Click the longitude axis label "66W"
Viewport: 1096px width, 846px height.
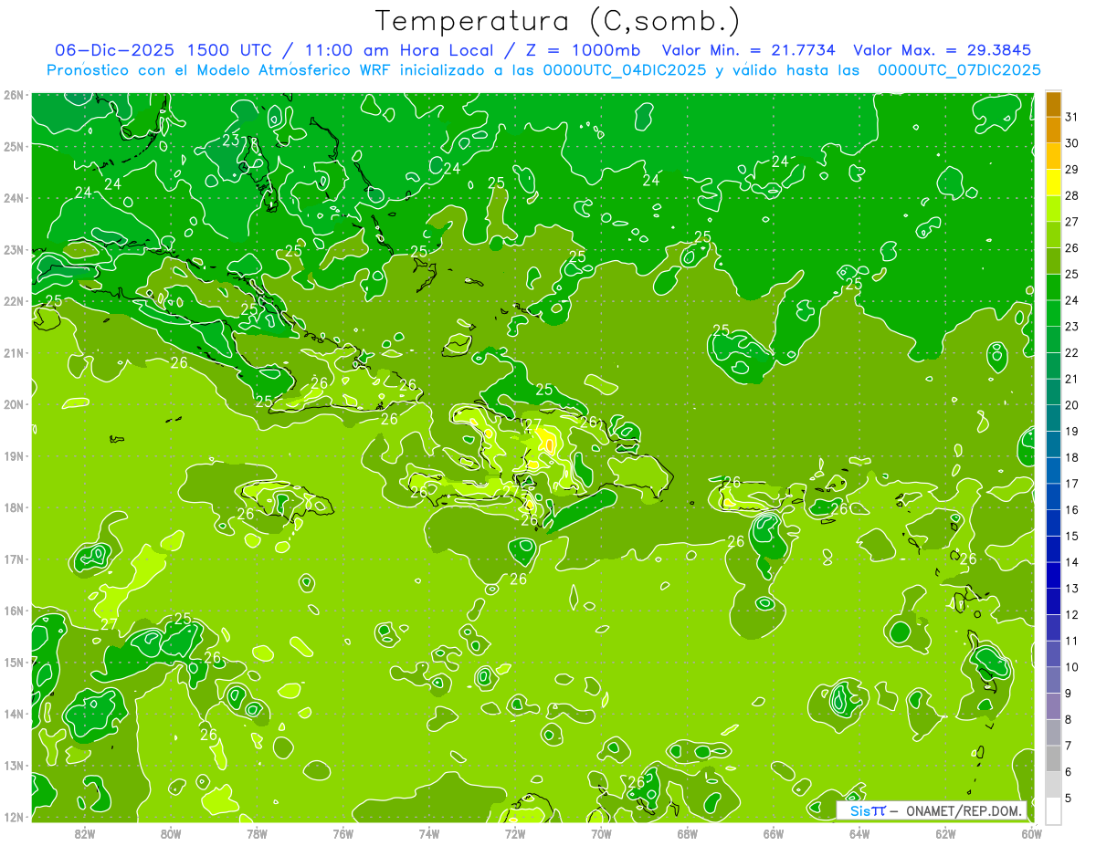tap(774, 834)
